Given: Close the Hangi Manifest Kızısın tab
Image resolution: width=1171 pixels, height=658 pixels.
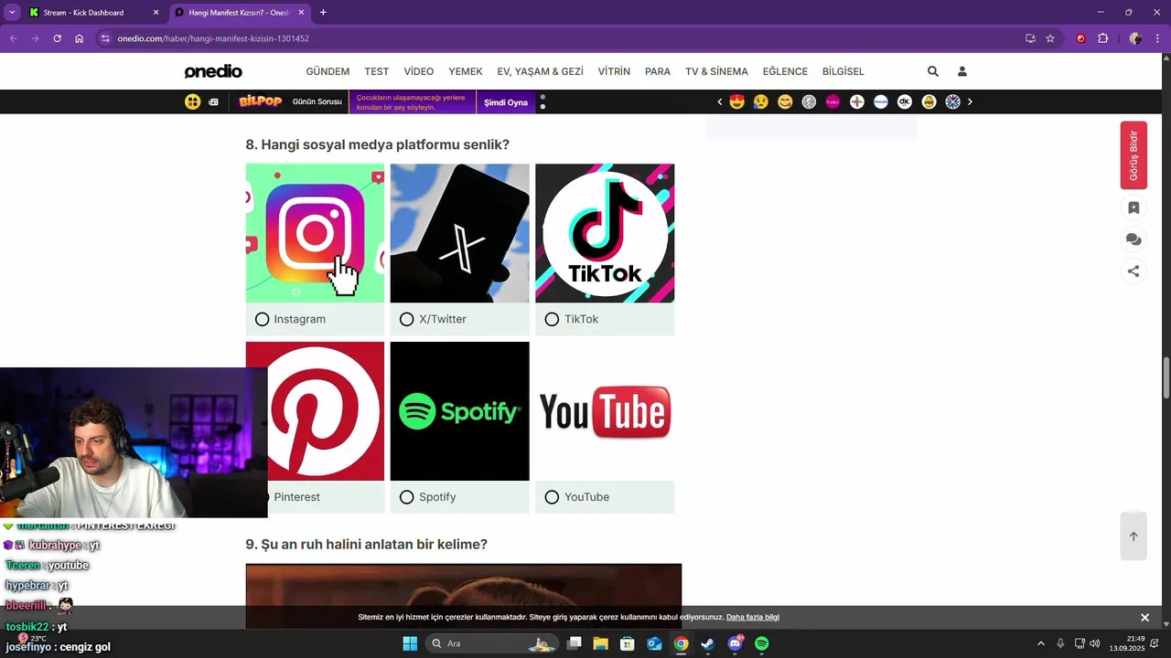Looking at the screenshot, I should point(301,13).
